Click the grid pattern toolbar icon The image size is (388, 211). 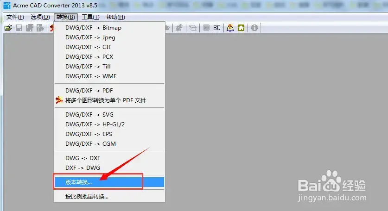(206, 28)
